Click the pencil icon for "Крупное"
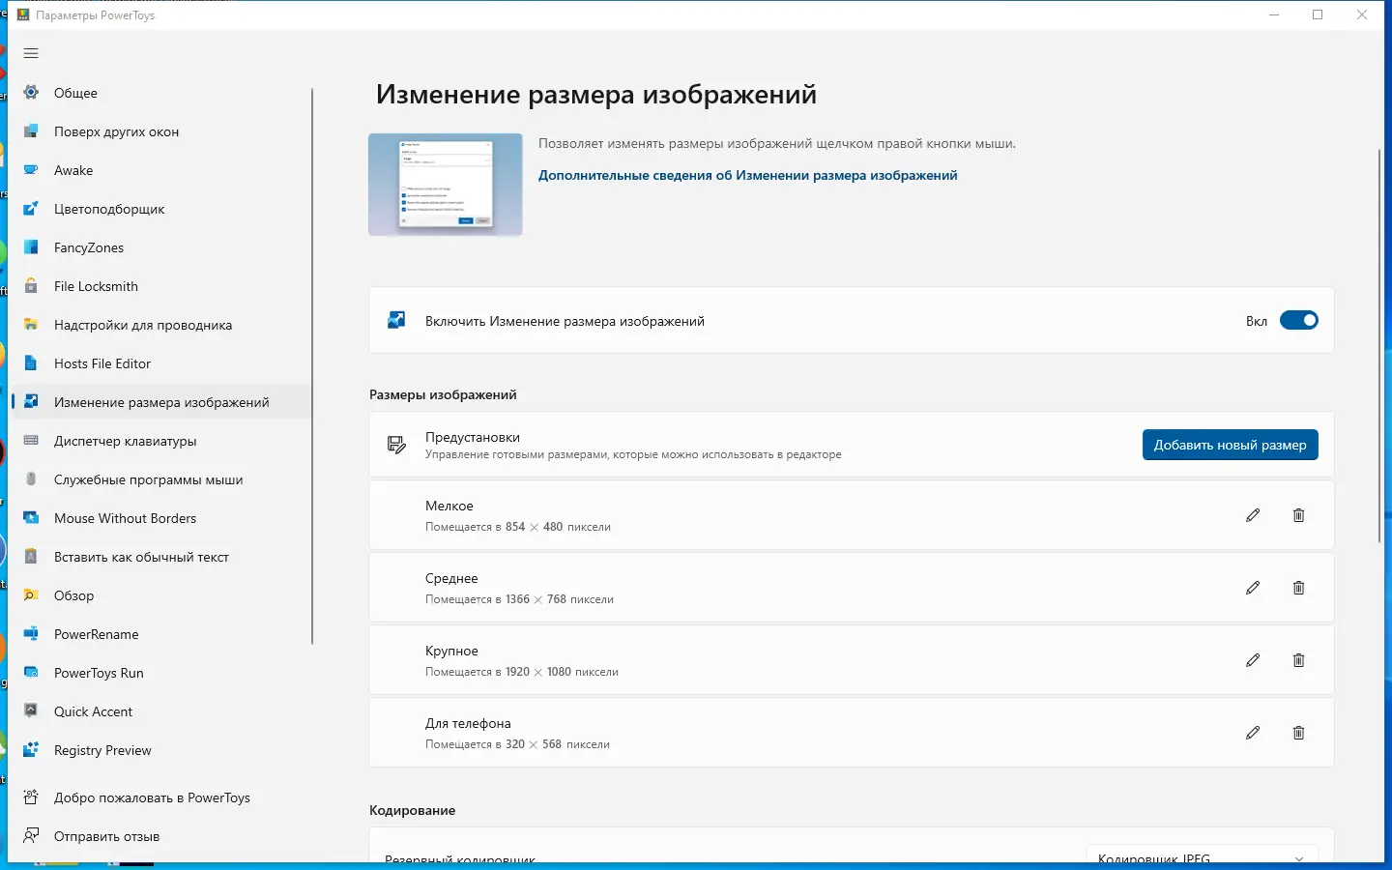This screenshot has height=870, width=1392. point(1253,660)
